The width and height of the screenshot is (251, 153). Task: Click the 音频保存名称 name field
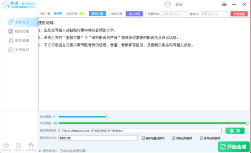click(x=98, y=138)
